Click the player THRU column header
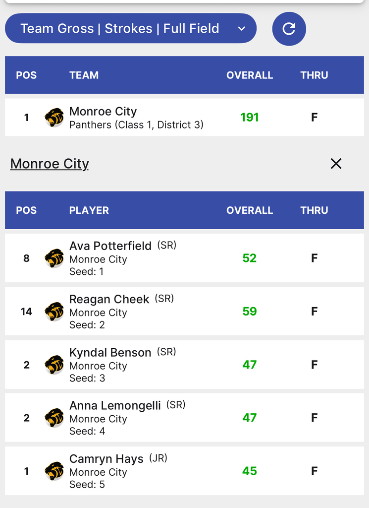The height and width of the screenshot is (508, 369). point(314,210)
